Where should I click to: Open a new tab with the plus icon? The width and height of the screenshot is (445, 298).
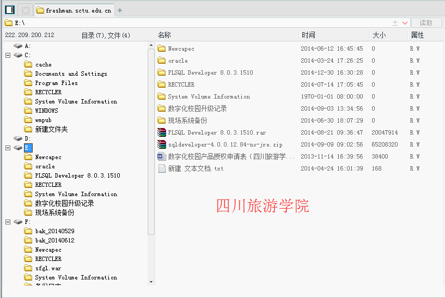120,10
